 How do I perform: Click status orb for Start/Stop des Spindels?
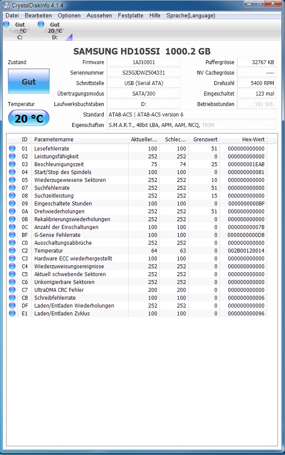point(12,172)
